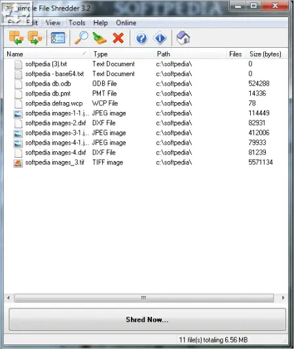Select the file name softpedia images-4.dxf
294x349 pixels.
(56, 153)
